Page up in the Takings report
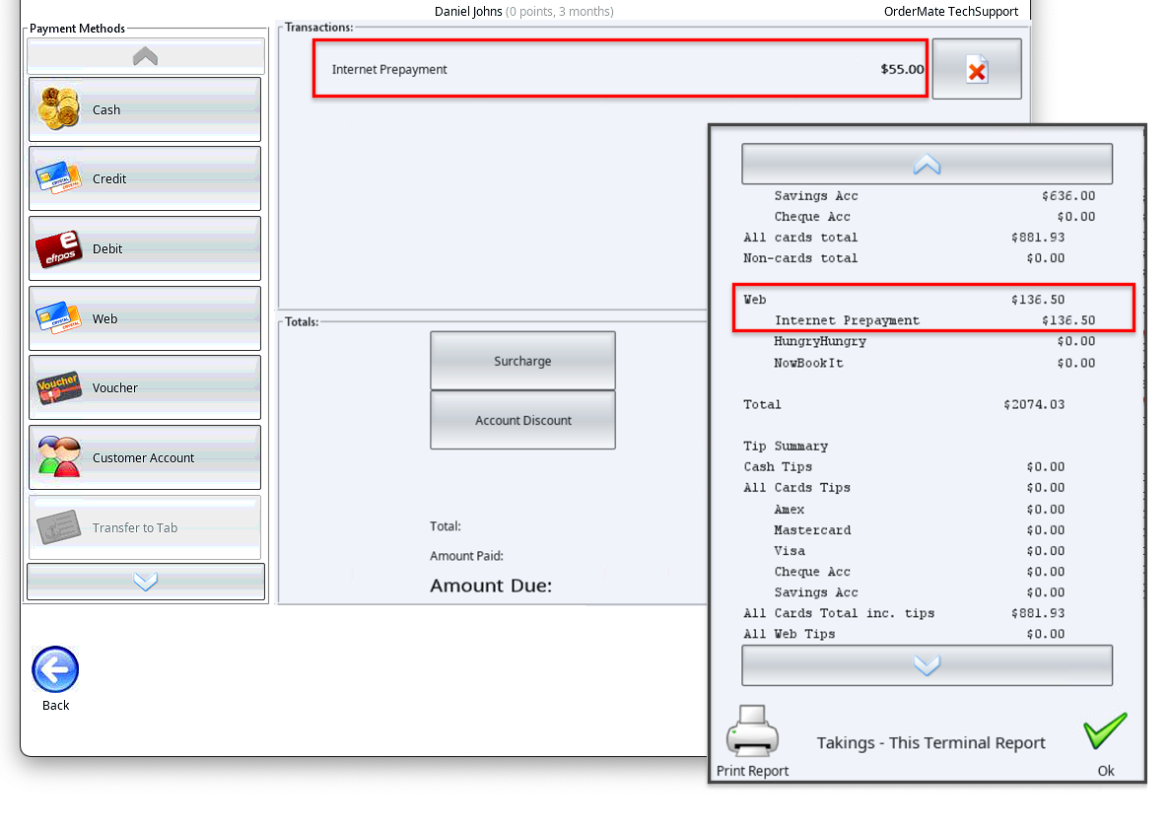The height and width of the screenshot is (830, 1171). tap(927, 164)
